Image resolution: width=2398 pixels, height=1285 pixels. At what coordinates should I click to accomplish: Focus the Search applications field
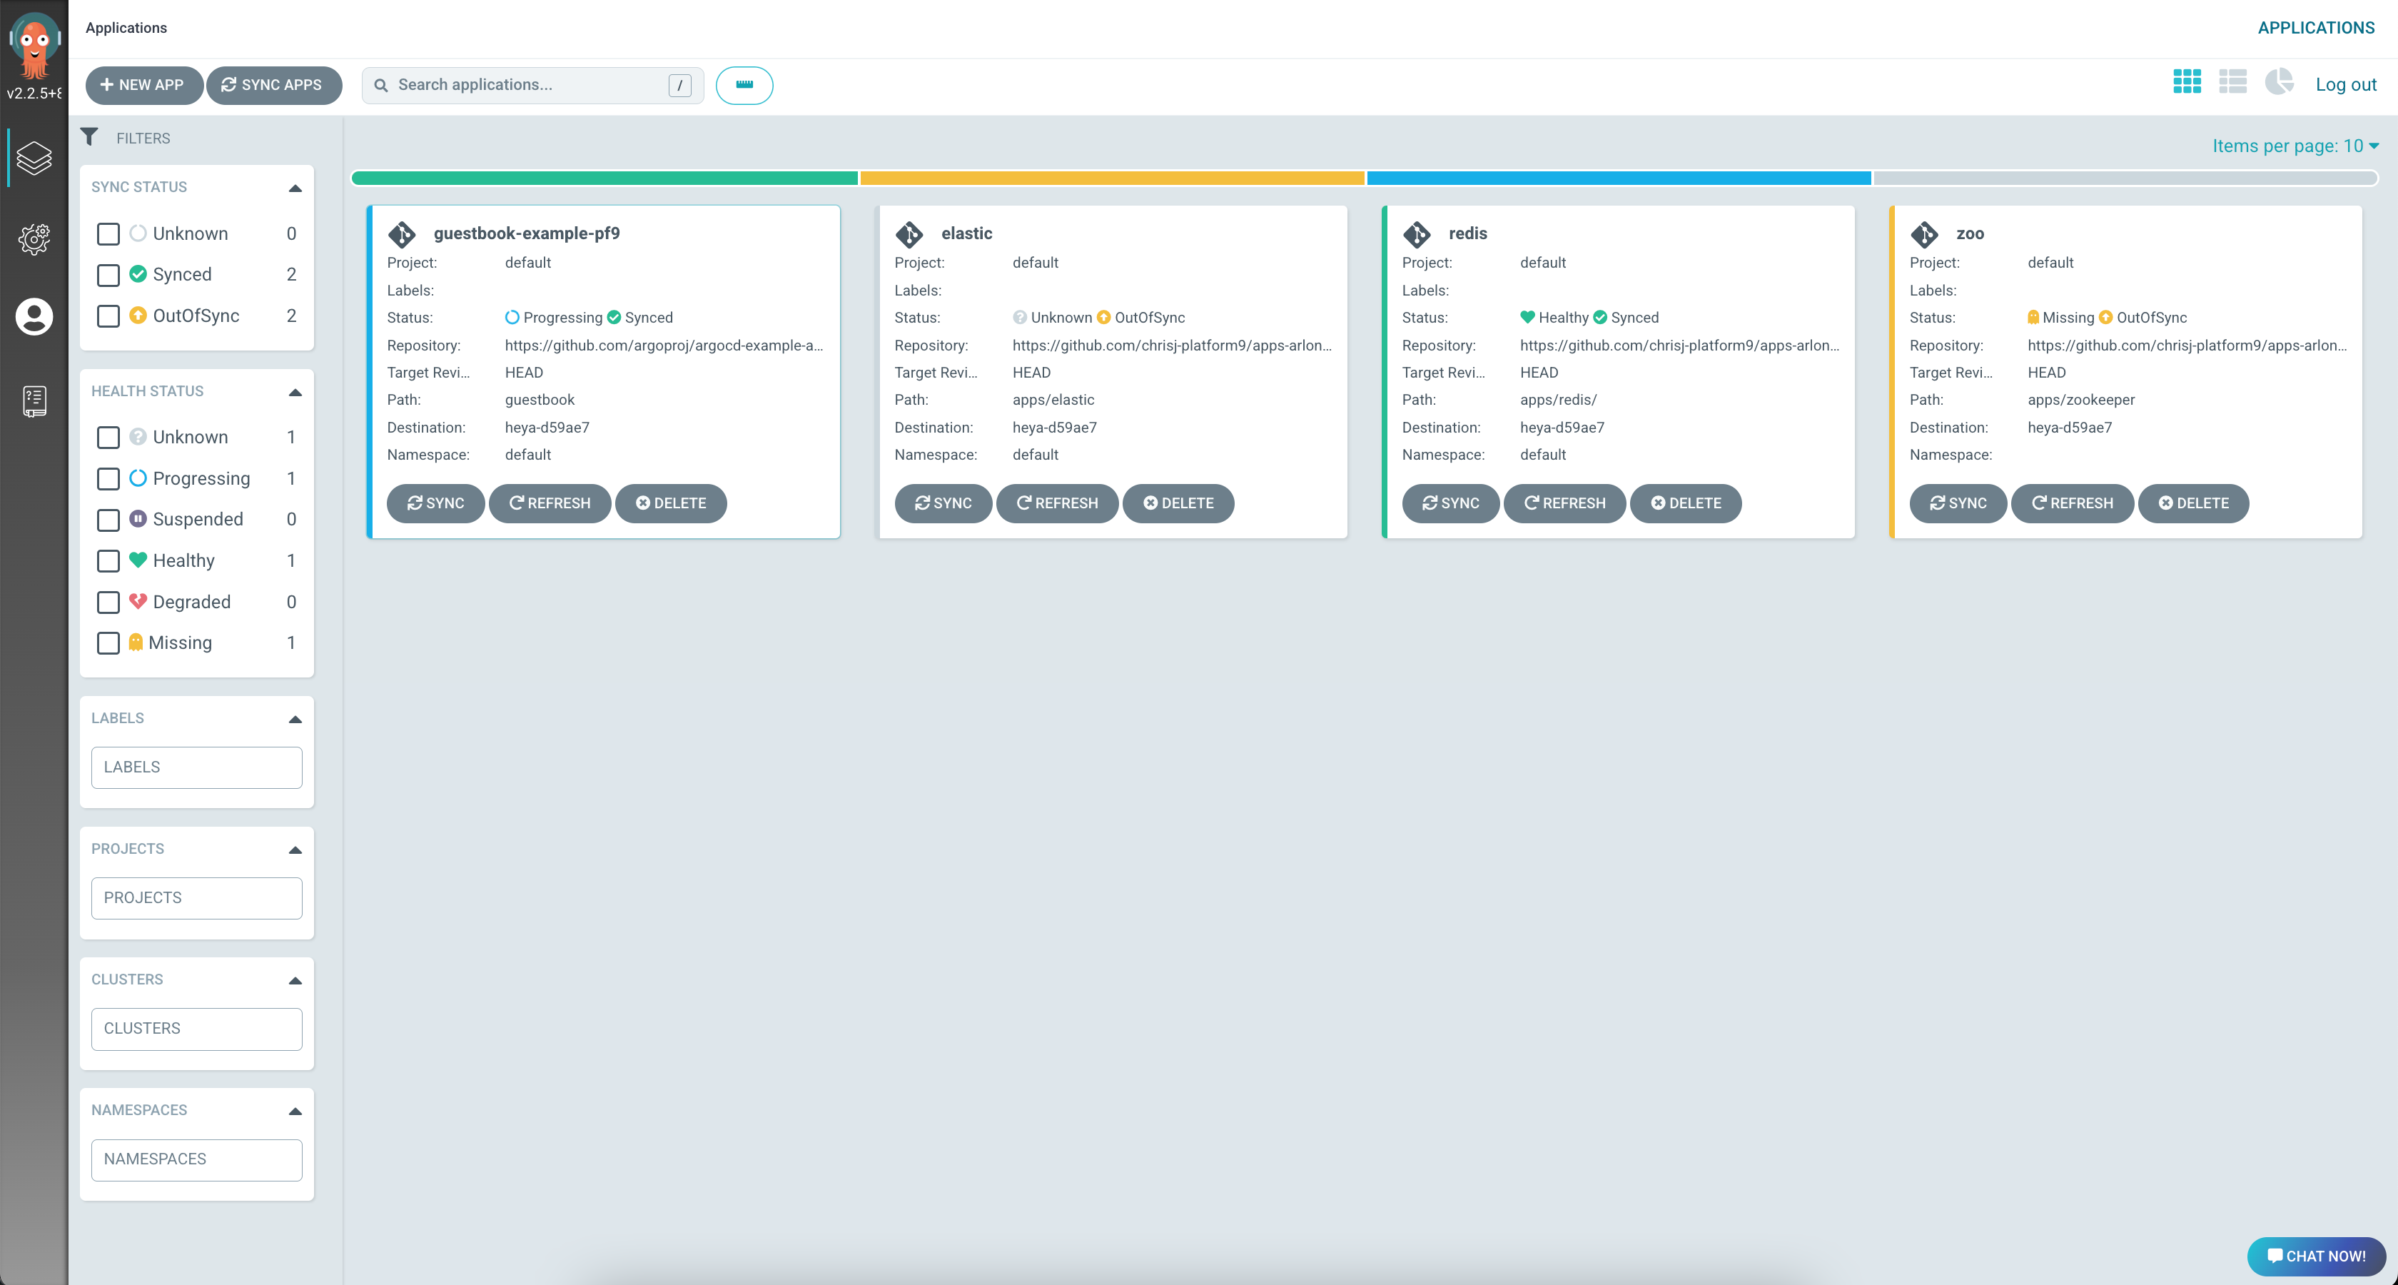(x=532, y=85)
